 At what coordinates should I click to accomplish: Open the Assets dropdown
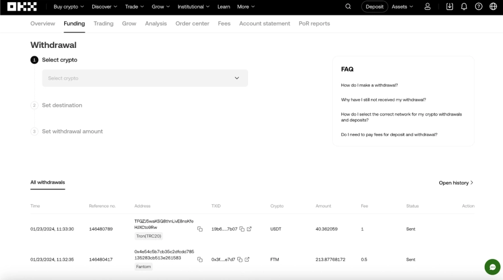click(x=402, y=7)
